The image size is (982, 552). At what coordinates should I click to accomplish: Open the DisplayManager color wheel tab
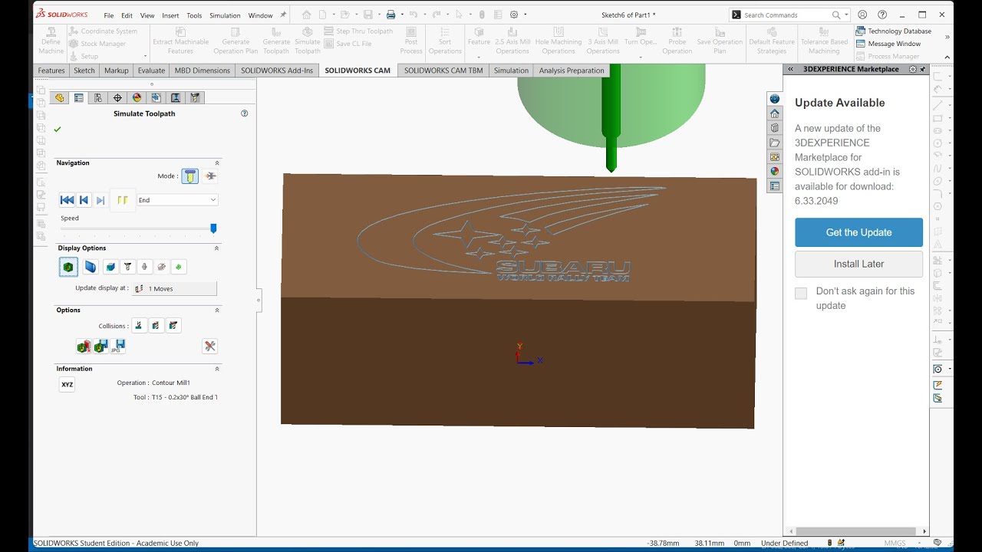pyautogui.click(x=137, y=97)
